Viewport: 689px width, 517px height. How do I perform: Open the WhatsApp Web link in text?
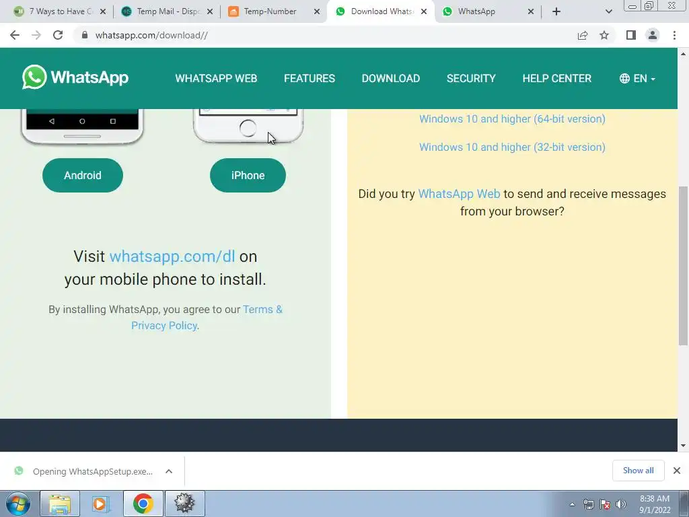[459, 194]
